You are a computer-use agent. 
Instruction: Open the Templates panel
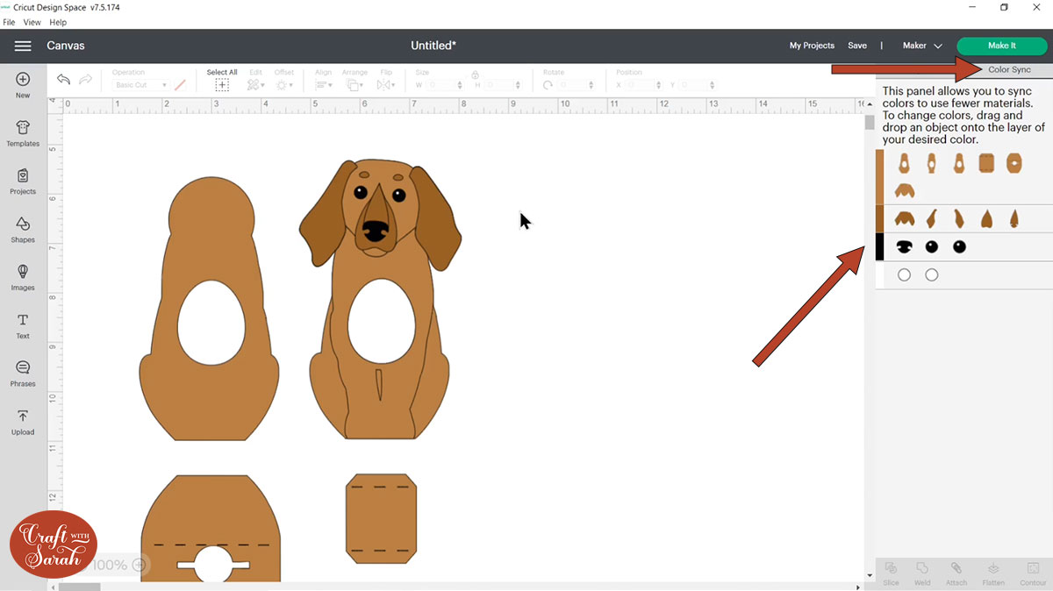[x=23, y=133]
